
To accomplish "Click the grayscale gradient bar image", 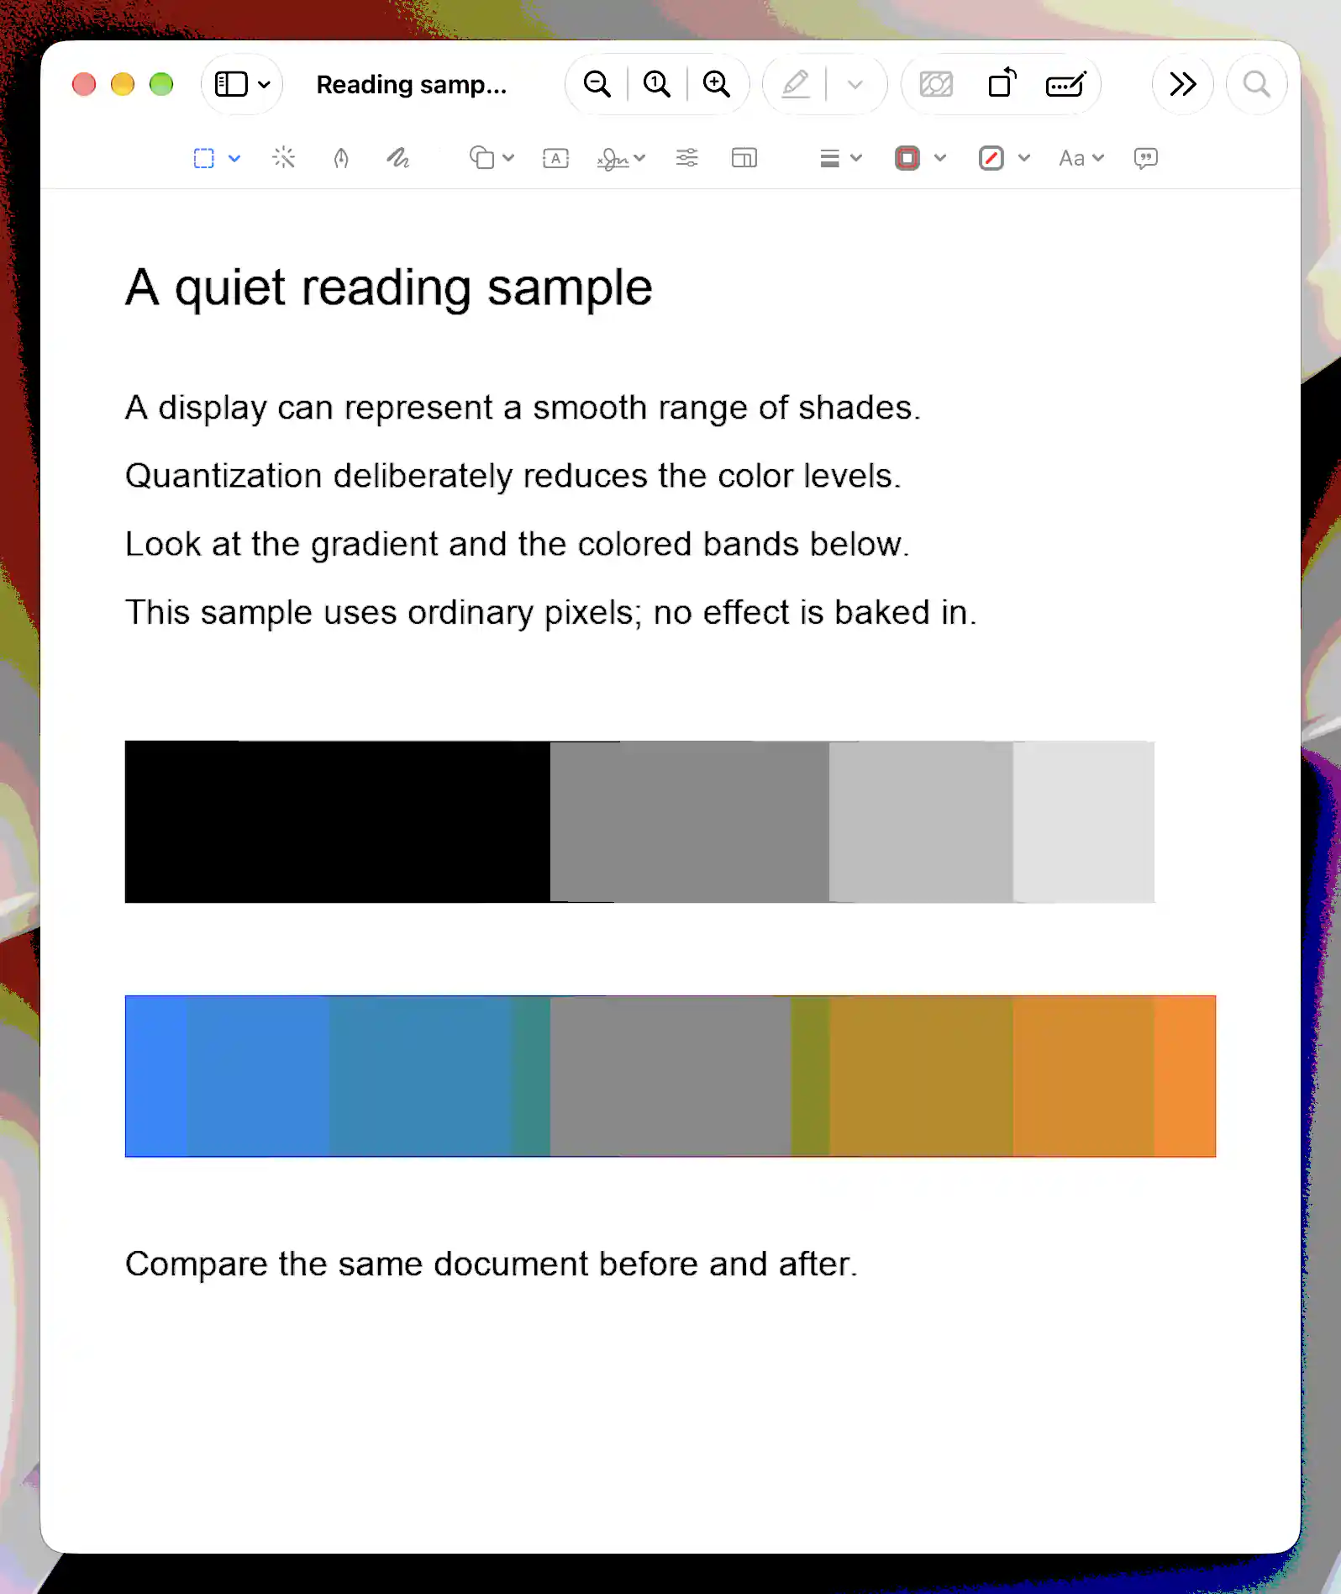I will click(639, 821).
